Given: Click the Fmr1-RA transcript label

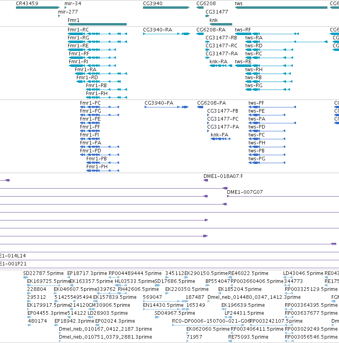Looking at the screenshot, I should tap(86, 70).
